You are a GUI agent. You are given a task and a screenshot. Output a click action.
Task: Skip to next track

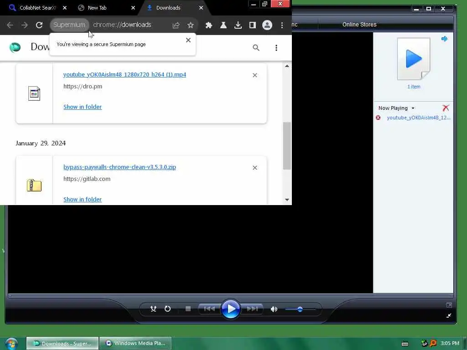(252, 309)
